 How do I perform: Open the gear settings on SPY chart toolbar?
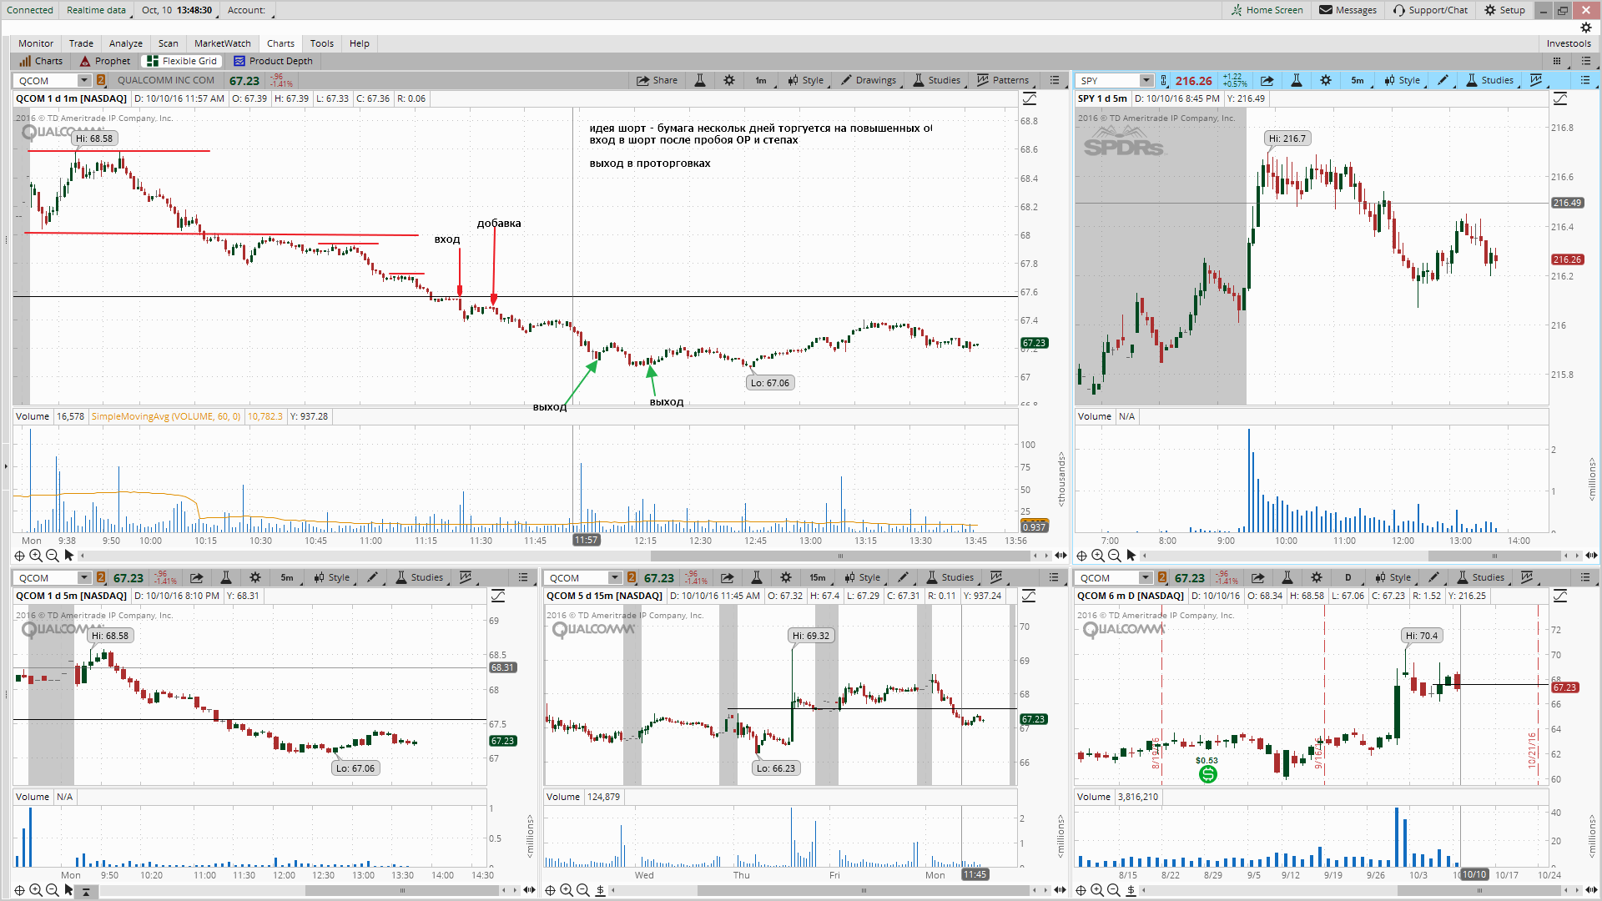click(1326, 80)
